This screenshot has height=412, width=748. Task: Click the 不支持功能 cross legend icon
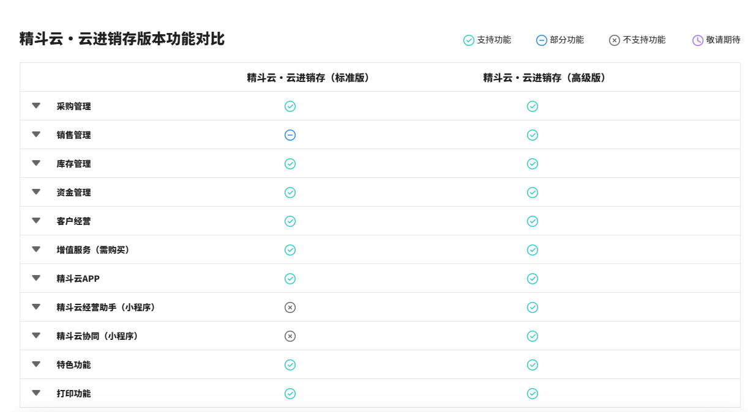[x=614, y=40]
